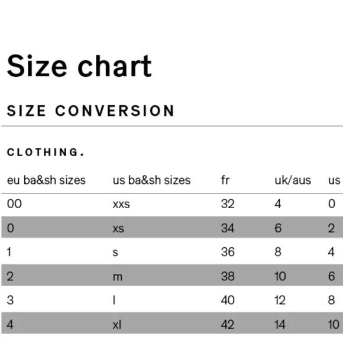Click the us ba&sh sizes column header
The image size is (343, 343).
point(151,180)
